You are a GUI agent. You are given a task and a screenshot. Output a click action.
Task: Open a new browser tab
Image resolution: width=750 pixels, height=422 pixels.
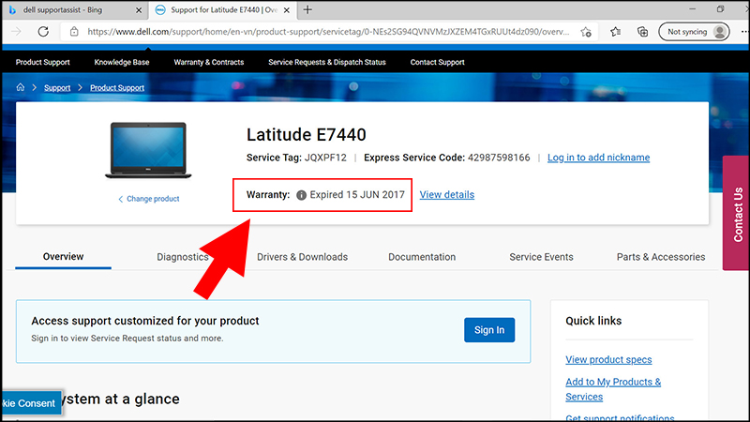coord(308,9)
